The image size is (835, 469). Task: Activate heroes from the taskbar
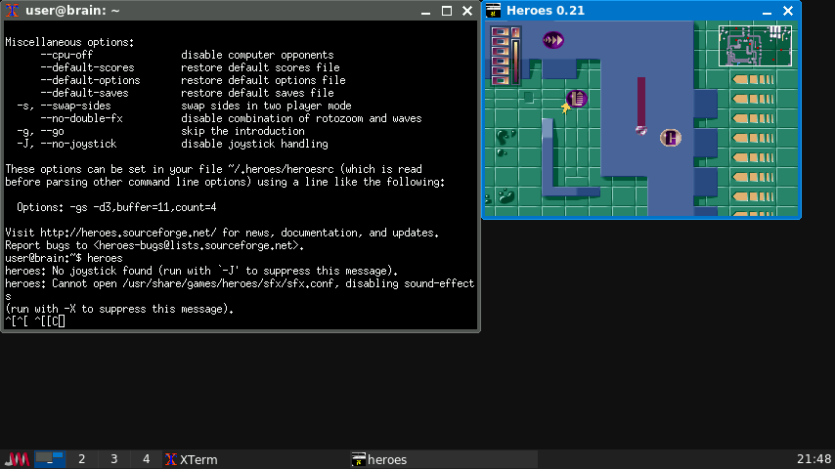tap(379, 459)
